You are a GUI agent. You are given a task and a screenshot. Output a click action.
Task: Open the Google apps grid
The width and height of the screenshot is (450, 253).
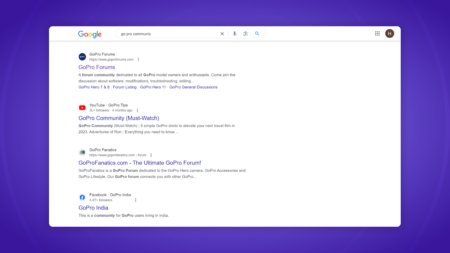(x=377, y=33)
